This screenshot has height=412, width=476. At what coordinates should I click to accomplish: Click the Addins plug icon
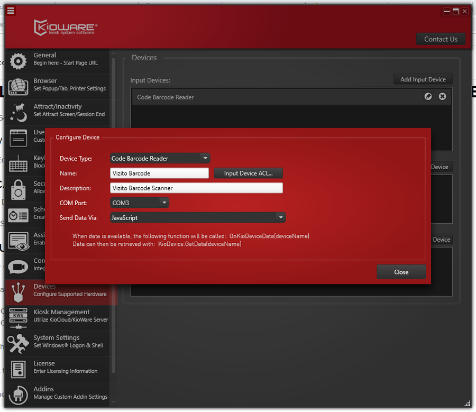19,394
